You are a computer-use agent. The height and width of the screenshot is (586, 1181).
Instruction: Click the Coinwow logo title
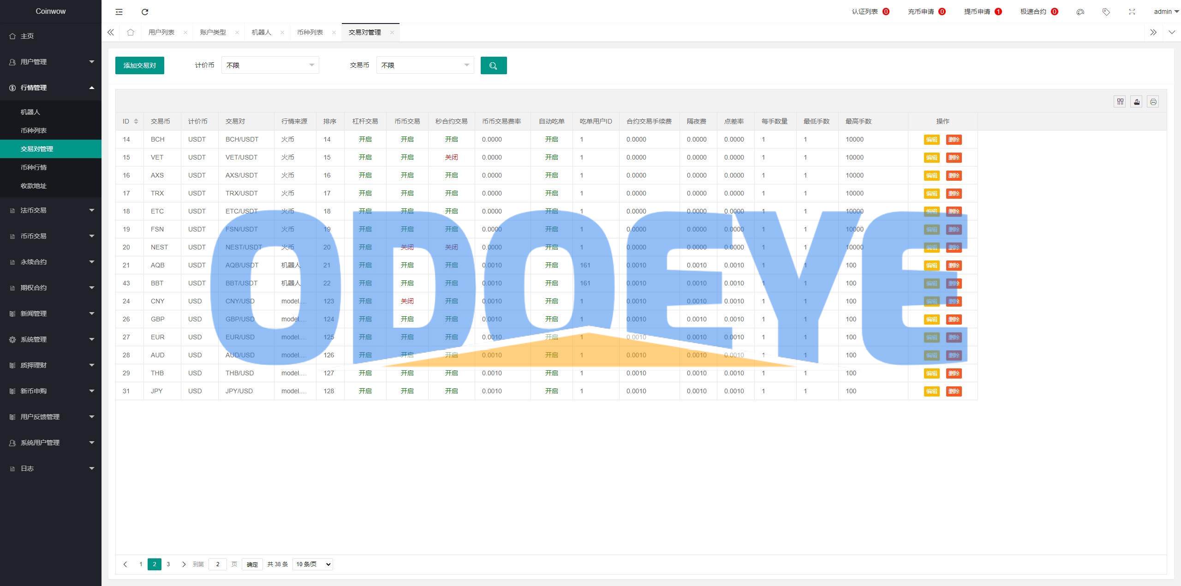pos(51,12)
